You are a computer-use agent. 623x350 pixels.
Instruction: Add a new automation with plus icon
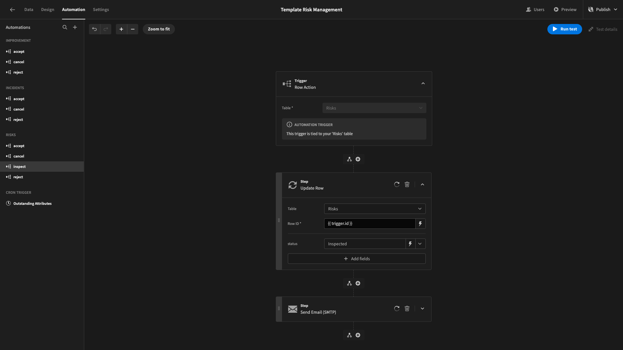click(x=75, y=28)
